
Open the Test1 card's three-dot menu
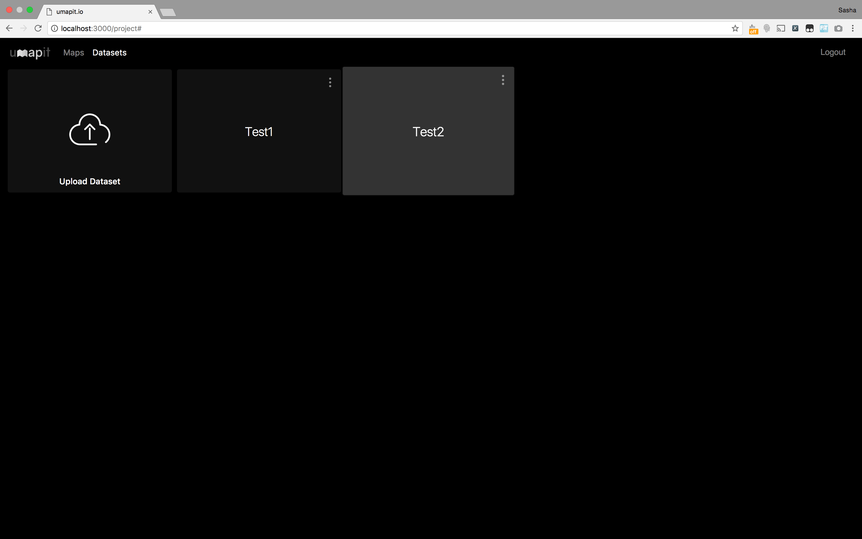[330, 82]
